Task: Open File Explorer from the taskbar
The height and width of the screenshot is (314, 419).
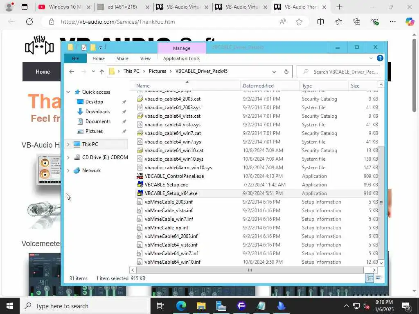Action: pos(201,306)
